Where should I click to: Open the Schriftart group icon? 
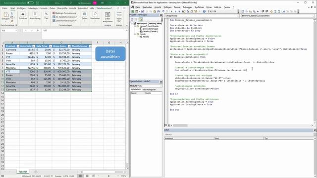coord(23,14)
